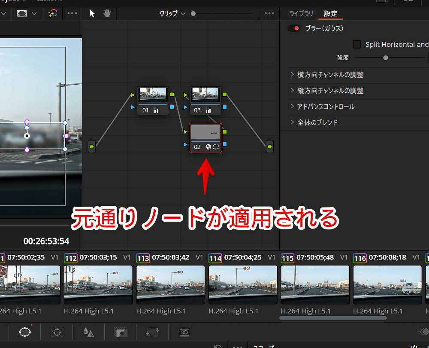Select the arrow pointer tool in node editor
This screenshot has width=429, height=348.
92,13
